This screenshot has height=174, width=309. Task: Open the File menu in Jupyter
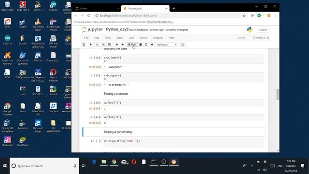[86, 38]
